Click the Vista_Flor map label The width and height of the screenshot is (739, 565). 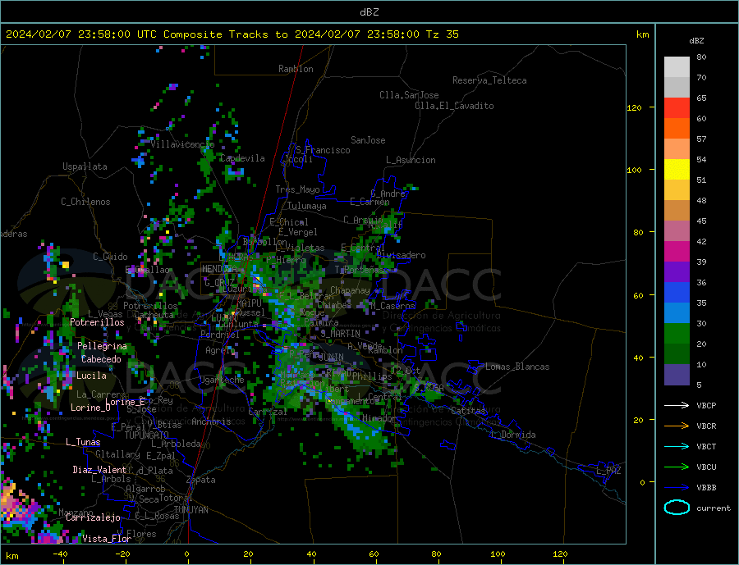(x=107, y=539)
